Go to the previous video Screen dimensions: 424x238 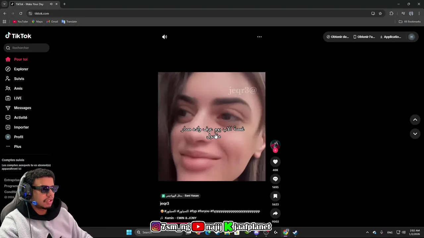click(x=415, y=120)
